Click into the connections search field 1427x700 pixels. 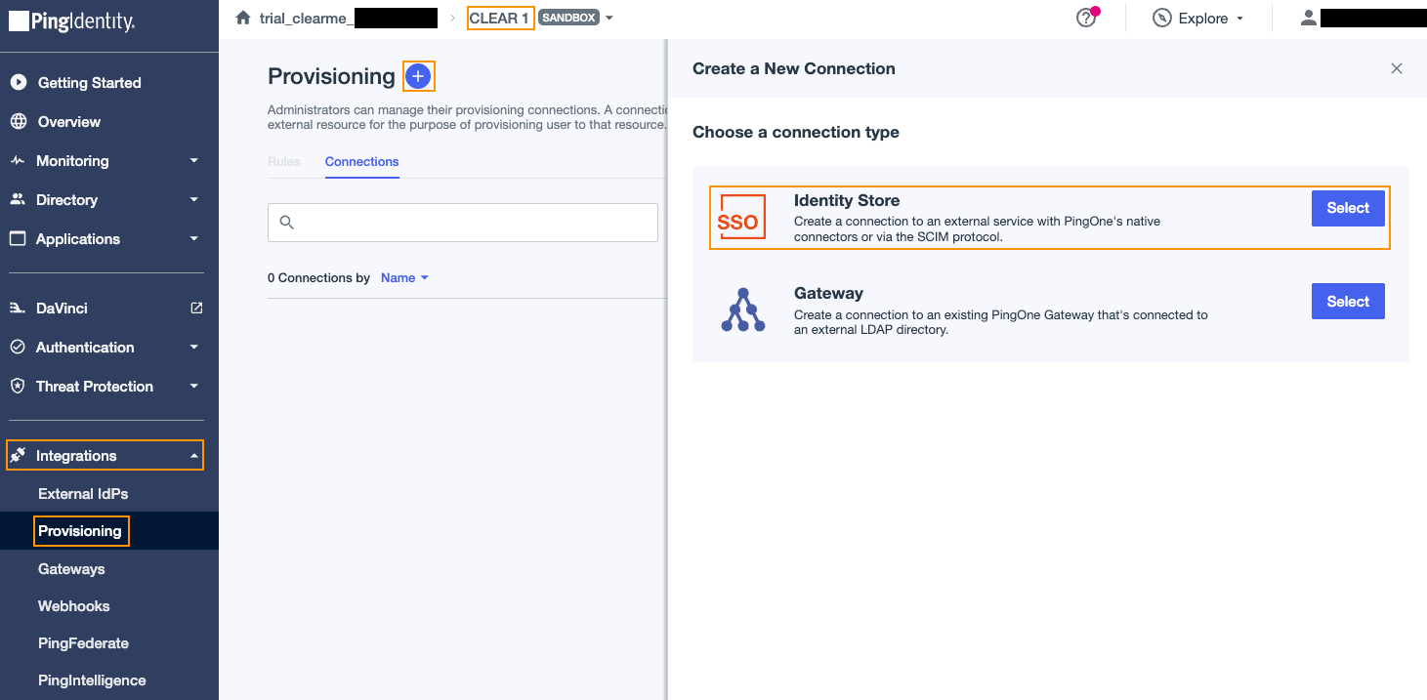[463, 223]
